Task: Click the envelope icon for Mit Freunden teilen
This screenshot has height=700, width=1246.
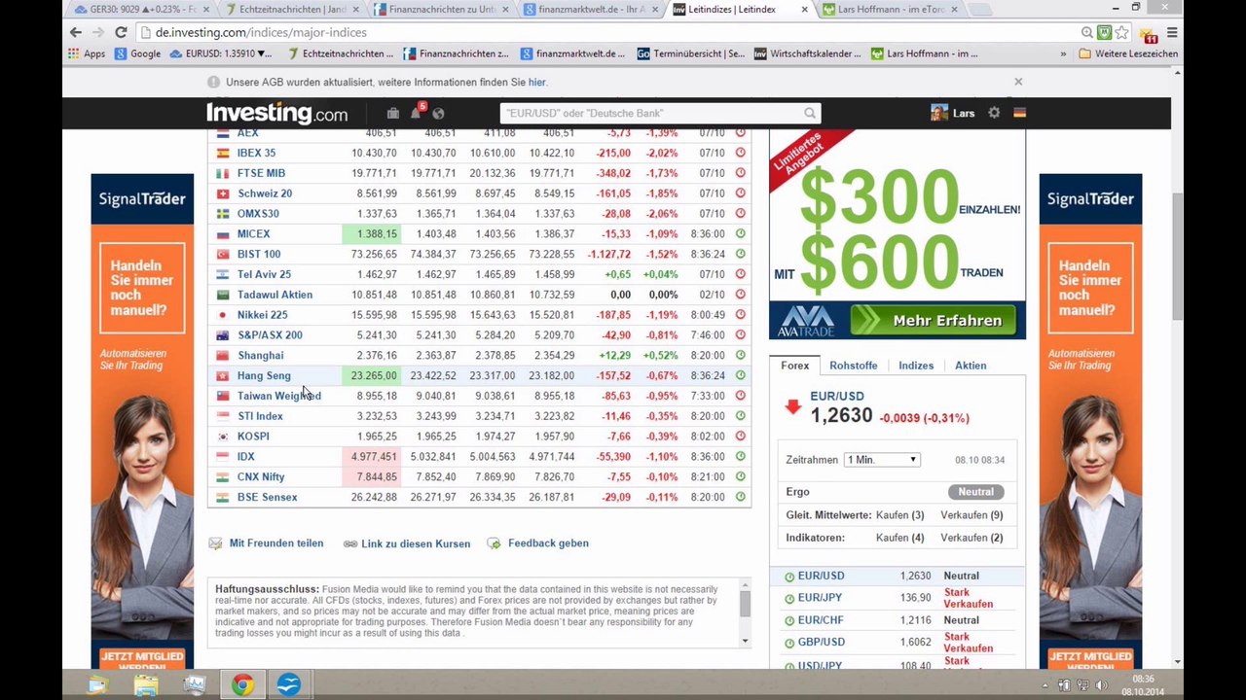Action: [215, 543]
